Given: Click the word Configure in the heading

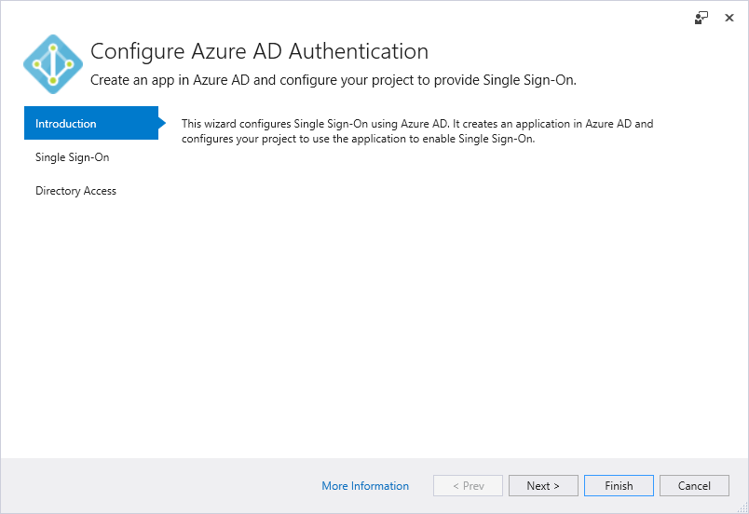Looking at the screenshot, I should pyautogui.click(x=138, y=51).
